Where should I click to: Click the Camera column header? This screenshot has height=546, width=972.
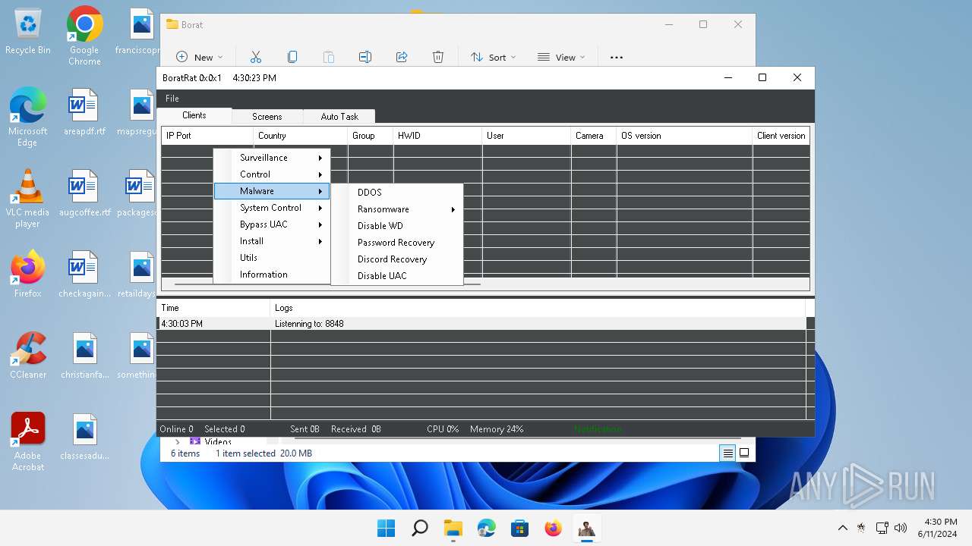pos(593,136)
